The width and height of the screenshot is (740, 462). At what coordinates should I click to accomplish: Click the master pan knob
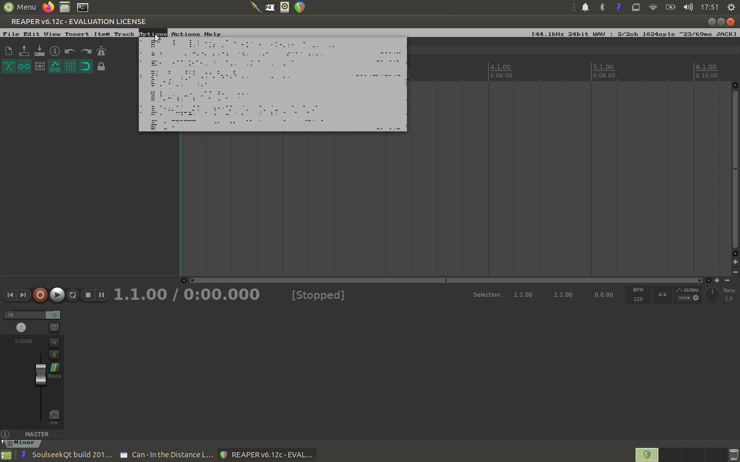tap(21, 328)
